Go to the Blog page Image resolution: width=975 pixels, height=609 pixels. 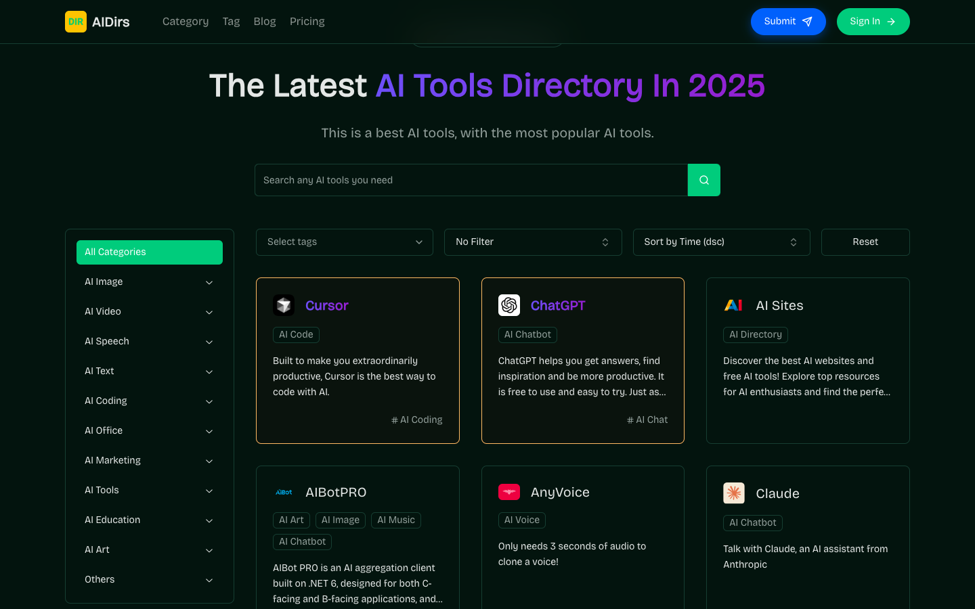pyautogui.click(x=264, y=22)
